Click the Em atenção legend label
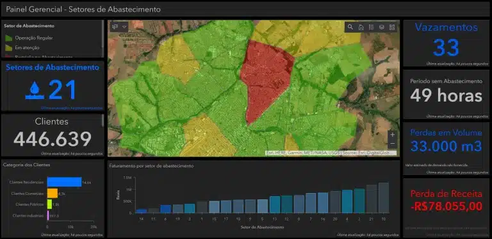 tap(27, 48)
